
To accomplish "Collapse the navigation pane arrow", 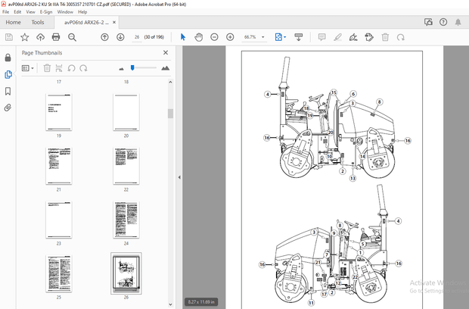I will [179, 177].
